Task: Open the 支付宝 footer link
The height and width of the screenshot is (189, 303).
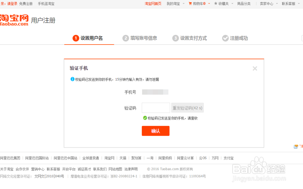Action: point(228,158)
